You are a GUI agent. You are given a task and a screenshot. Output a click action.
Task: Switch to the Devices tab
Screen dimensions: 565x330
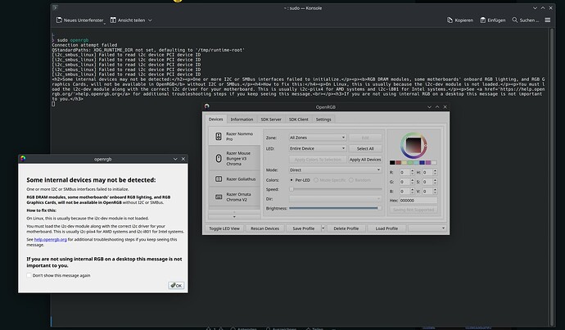click(216, 120)
